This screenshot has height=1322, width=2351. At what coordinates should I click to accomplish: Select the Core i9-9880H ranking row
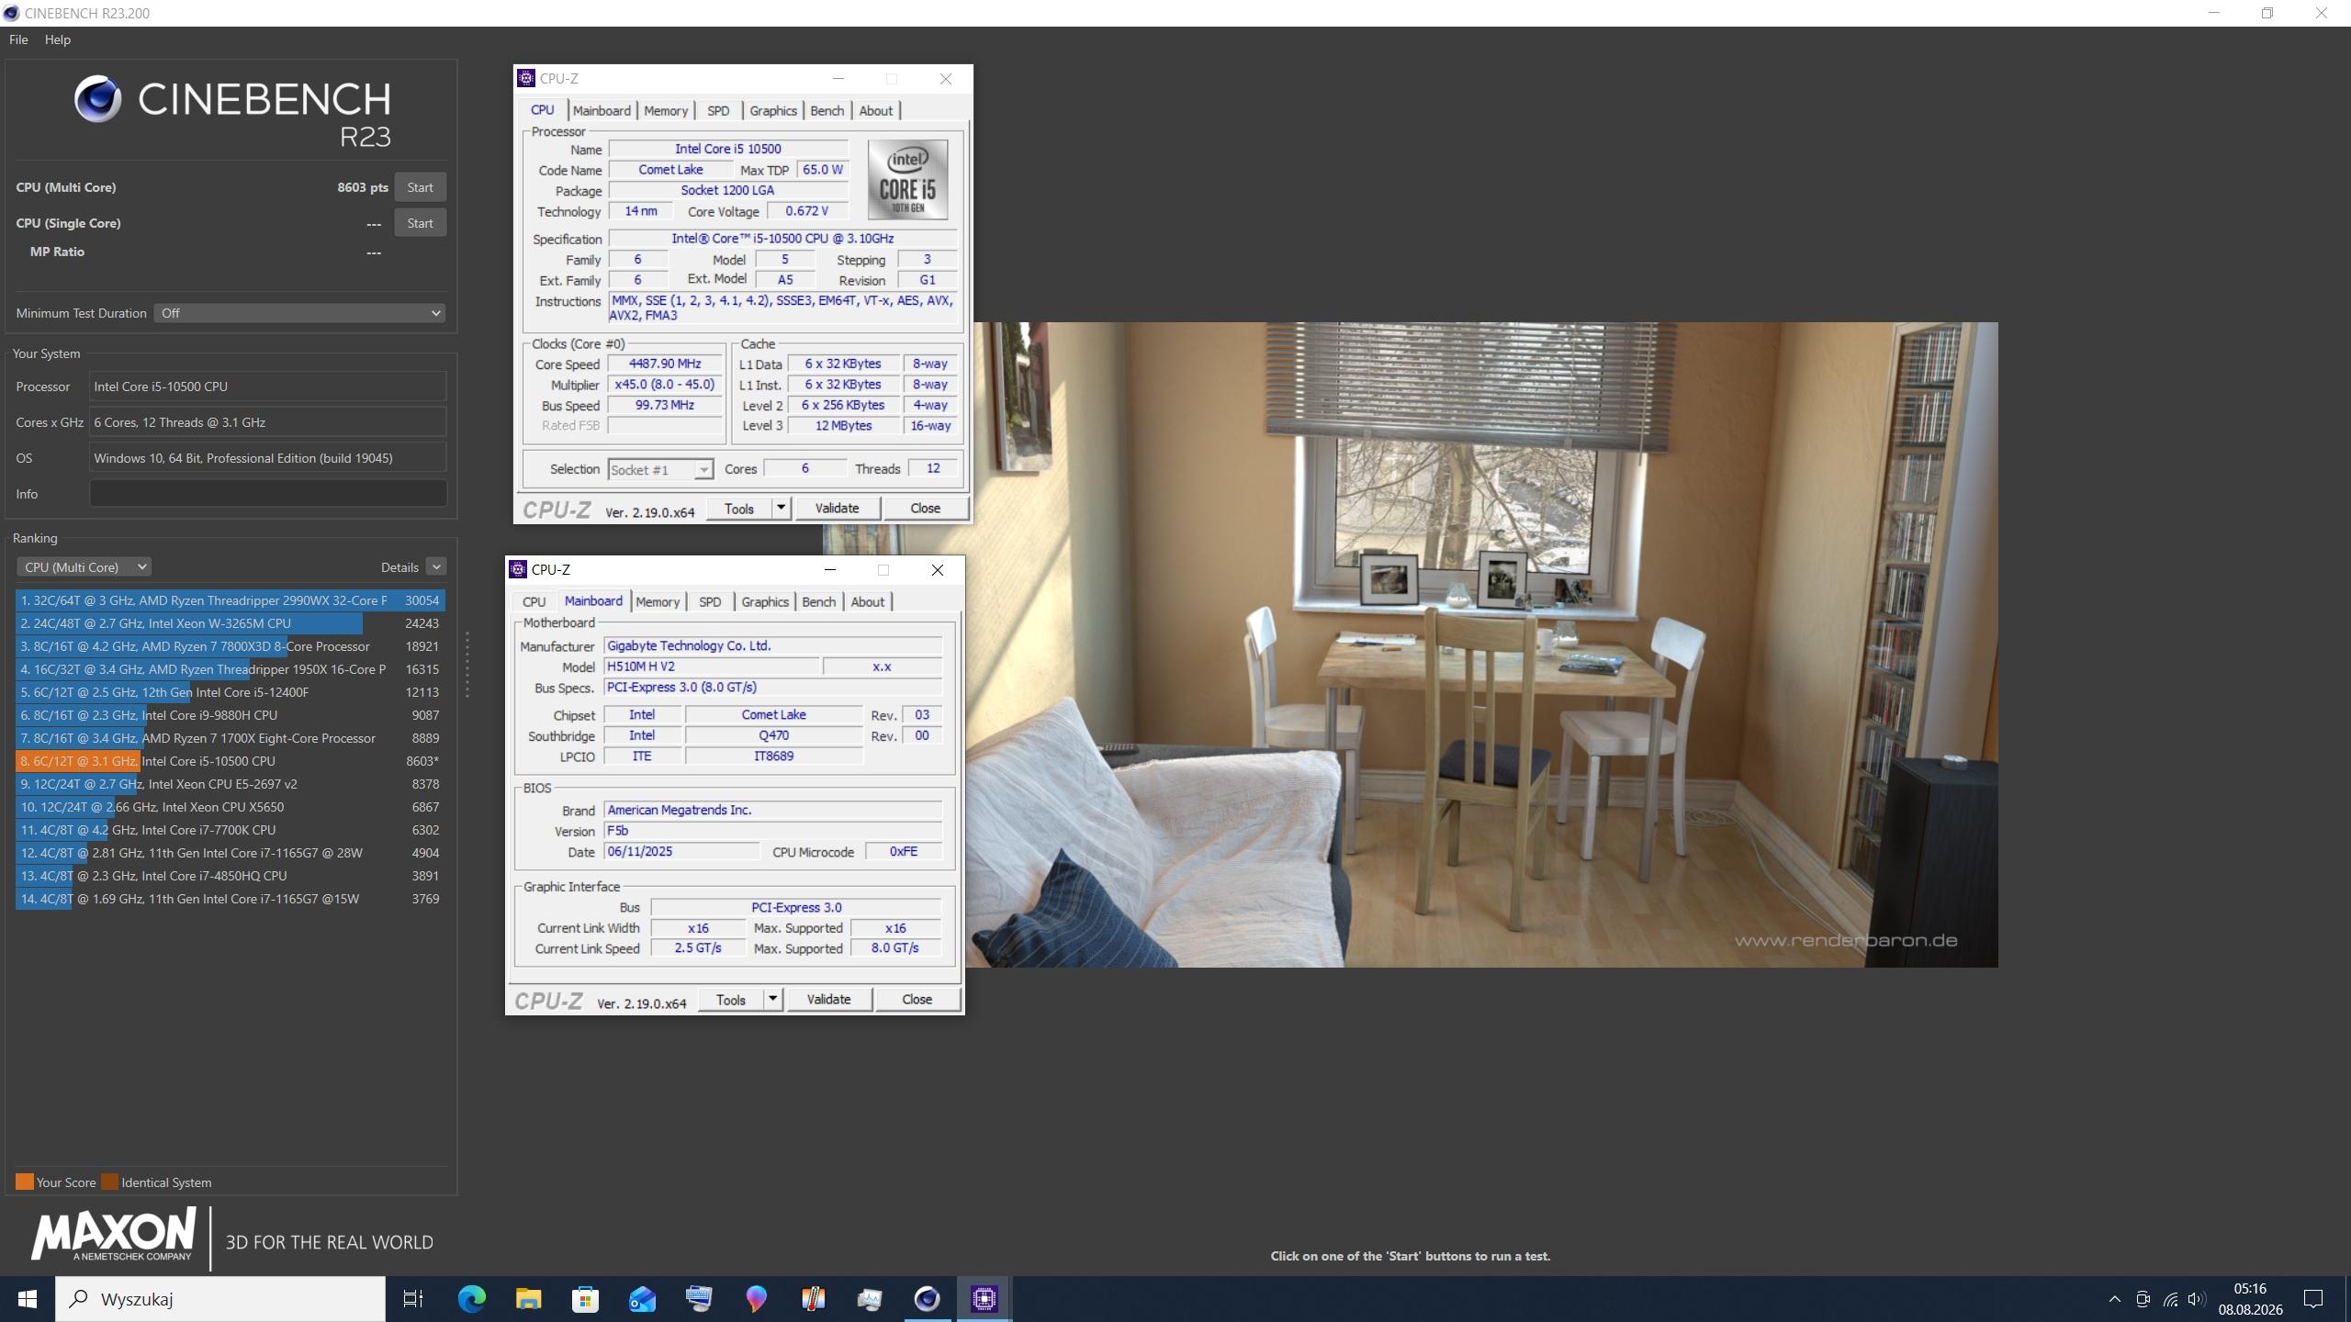click(x=230, y=715)
